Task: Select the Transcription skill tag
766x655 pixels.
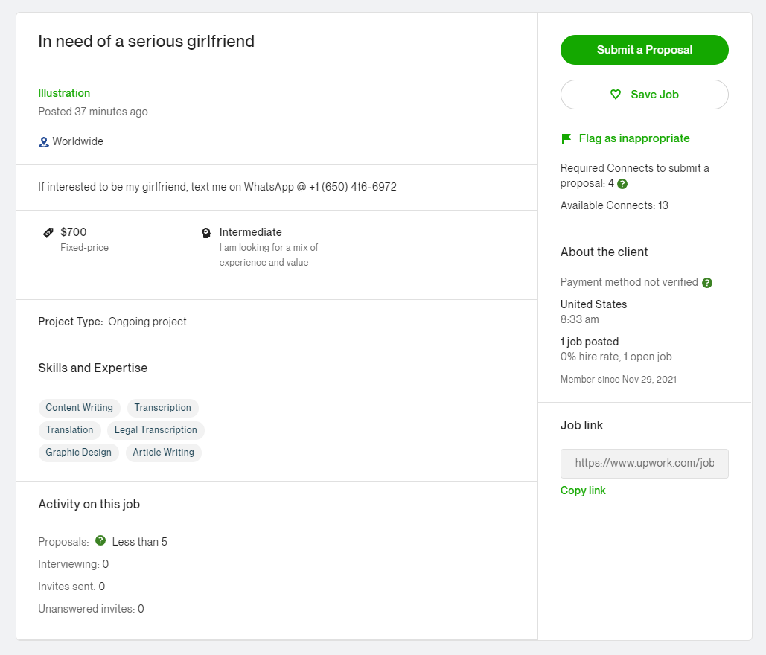Action: 162,408
